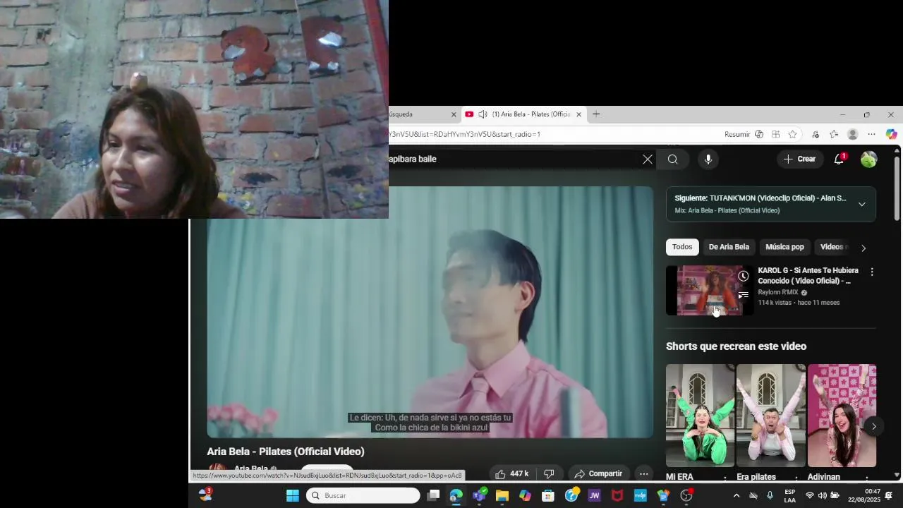Open McAfee from taskbar
This screenshot has height=508, width=903.
617,496
